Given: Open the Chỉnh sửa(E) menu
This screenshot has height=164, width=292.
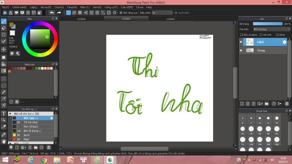Looking at the screenshot, I should click(19, 7).
